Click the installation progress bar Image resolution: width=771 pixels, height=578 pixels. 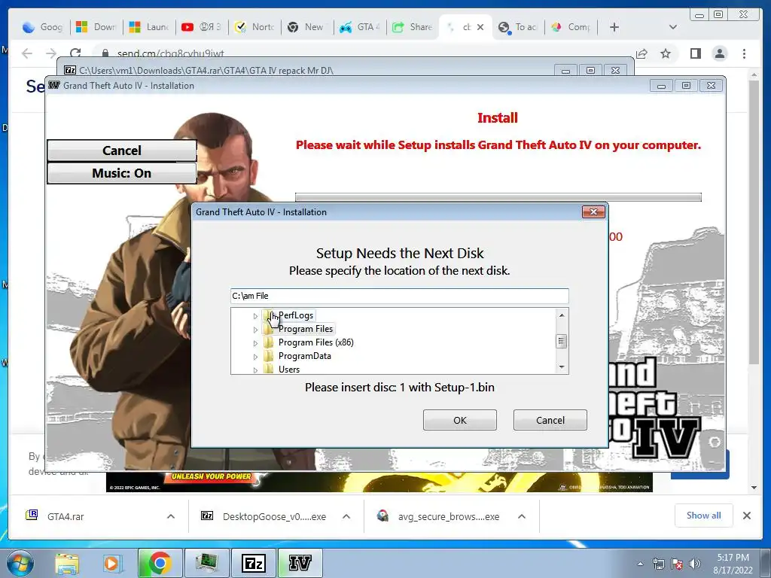[x=498, y=197]
